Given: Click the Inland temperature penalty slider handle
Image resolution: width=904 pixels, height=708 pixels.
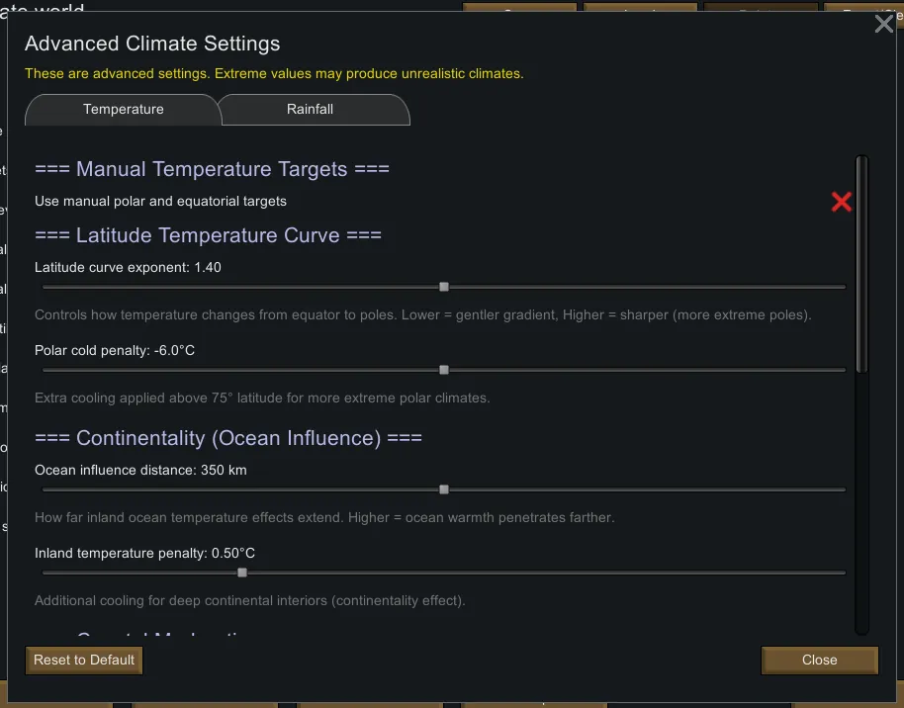Looking at the screenshot, I should [242, 573].
